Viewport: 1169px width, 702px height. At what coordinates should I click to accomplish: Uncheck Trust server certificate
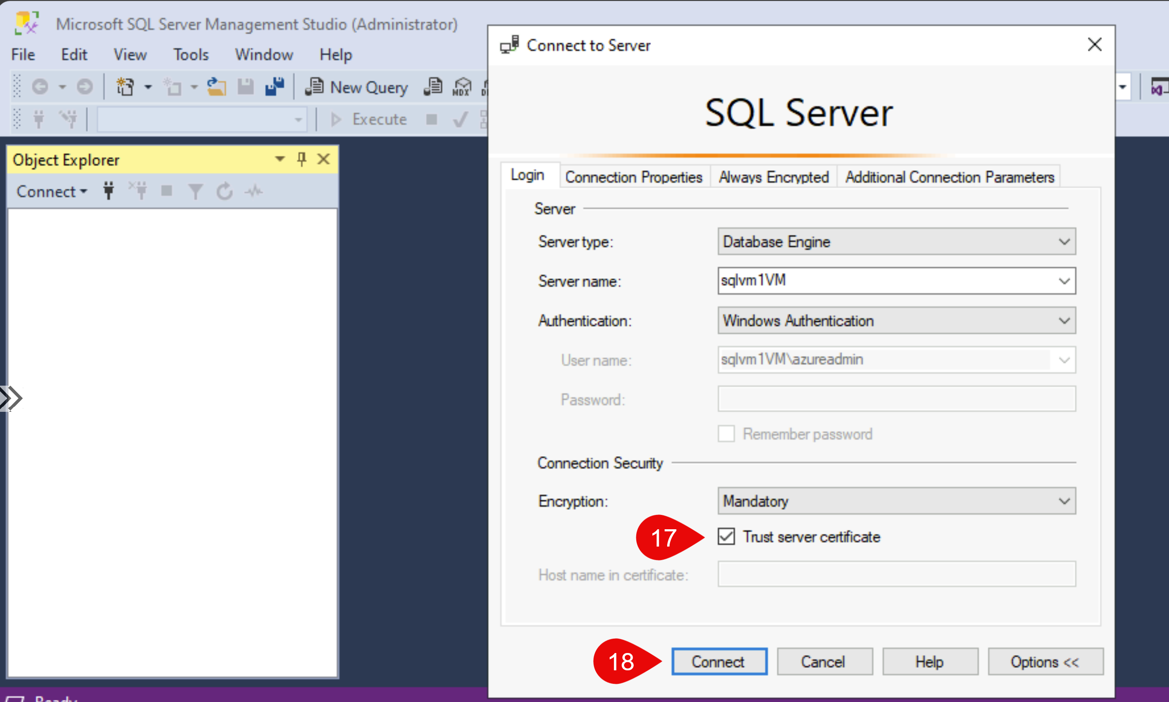[x=726, y=536]
